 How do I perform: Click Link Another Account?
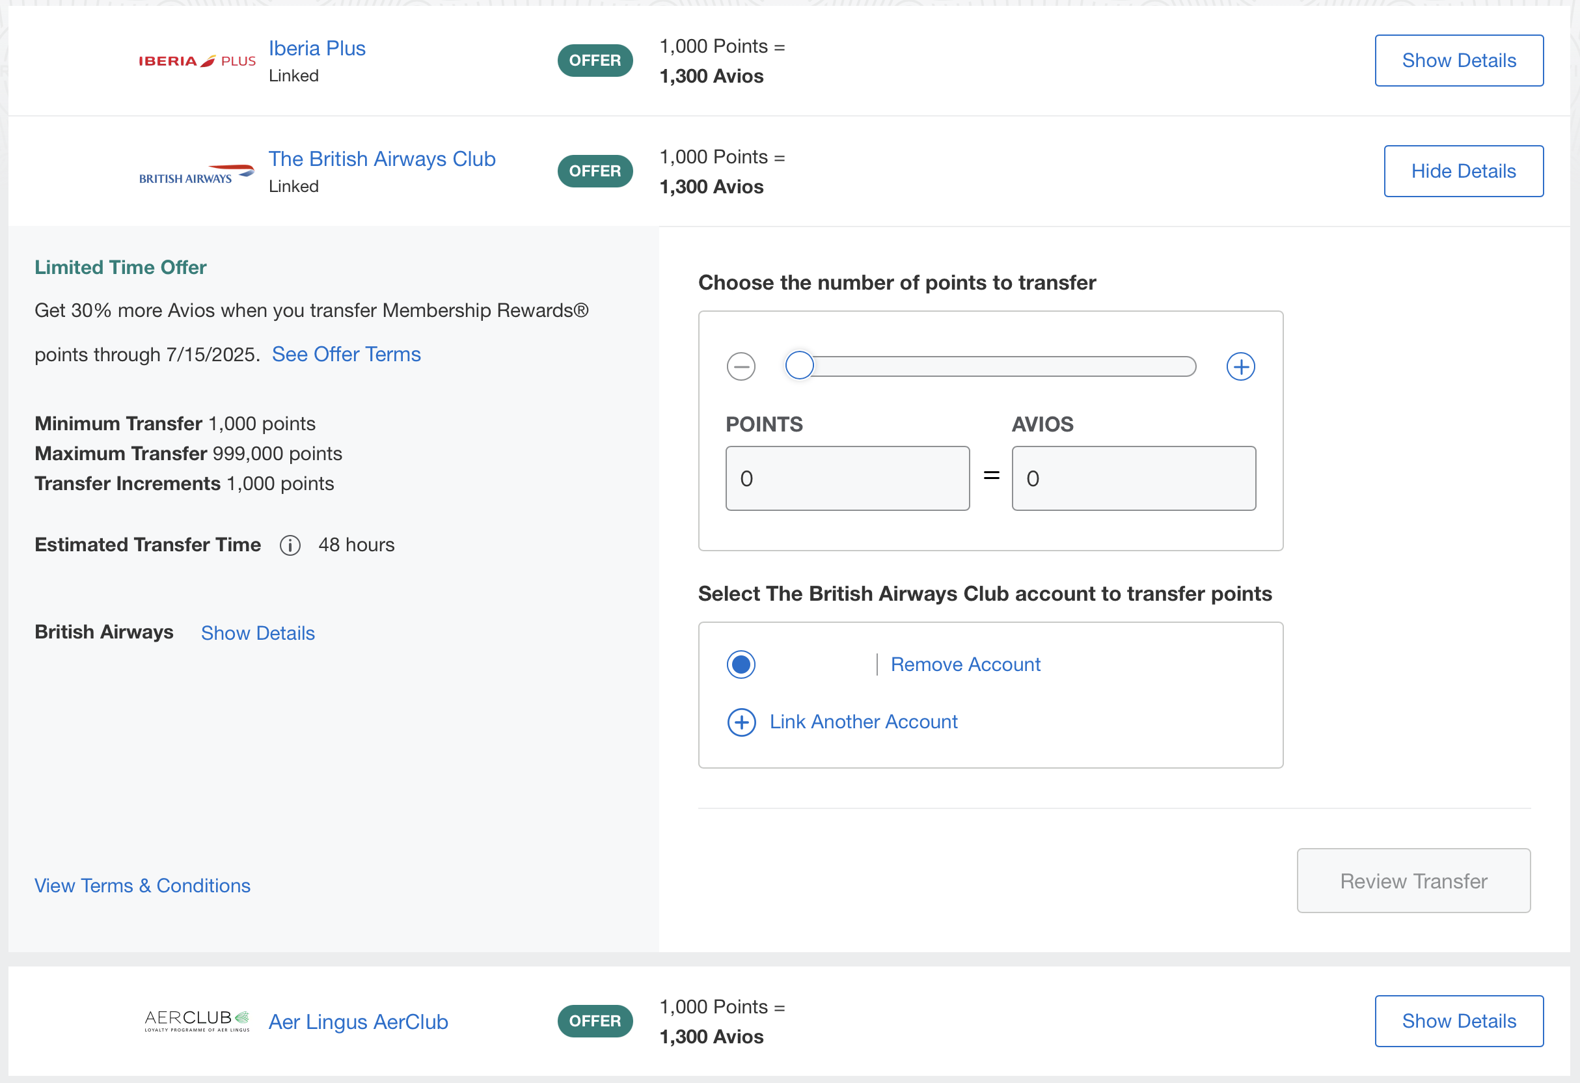pos(864,722)
